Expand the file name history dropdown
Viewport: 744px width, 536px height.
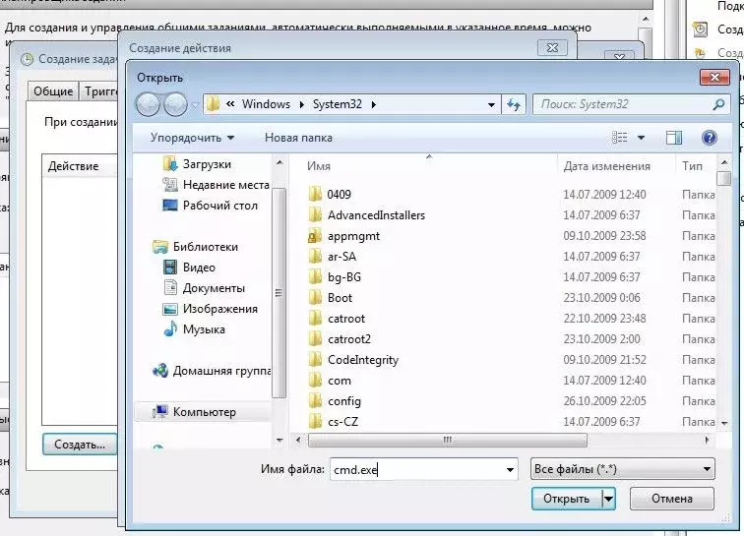(510, 470)
